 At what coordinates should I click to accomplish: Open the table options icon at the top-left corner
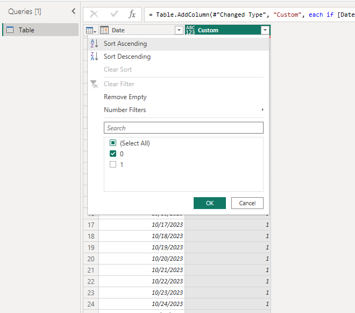pyautogui.click(x=91, y=30)
